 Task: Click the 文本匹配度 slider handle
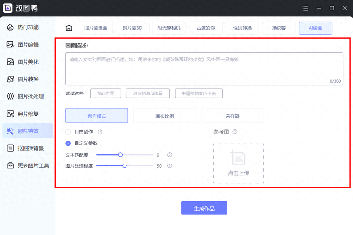120,155
